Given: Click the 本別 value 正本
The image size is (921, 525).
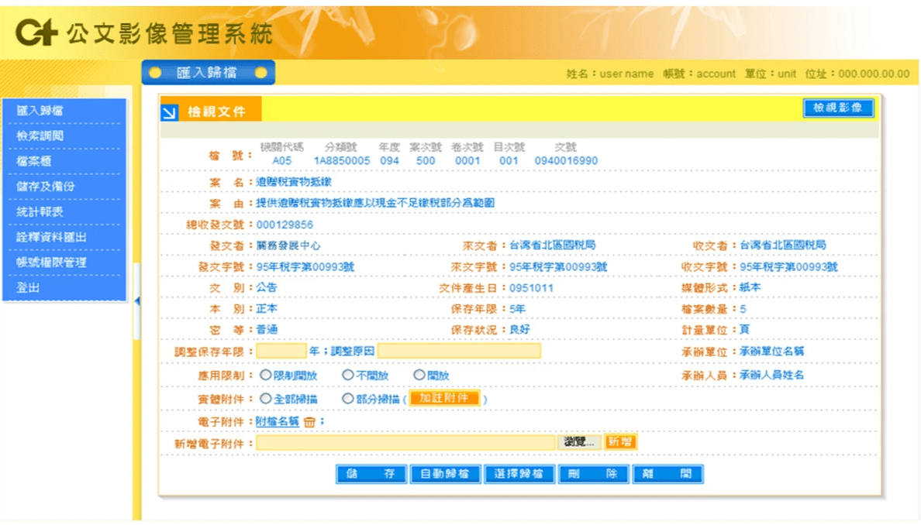Looking at the screenshot, I should click(267, 308).
